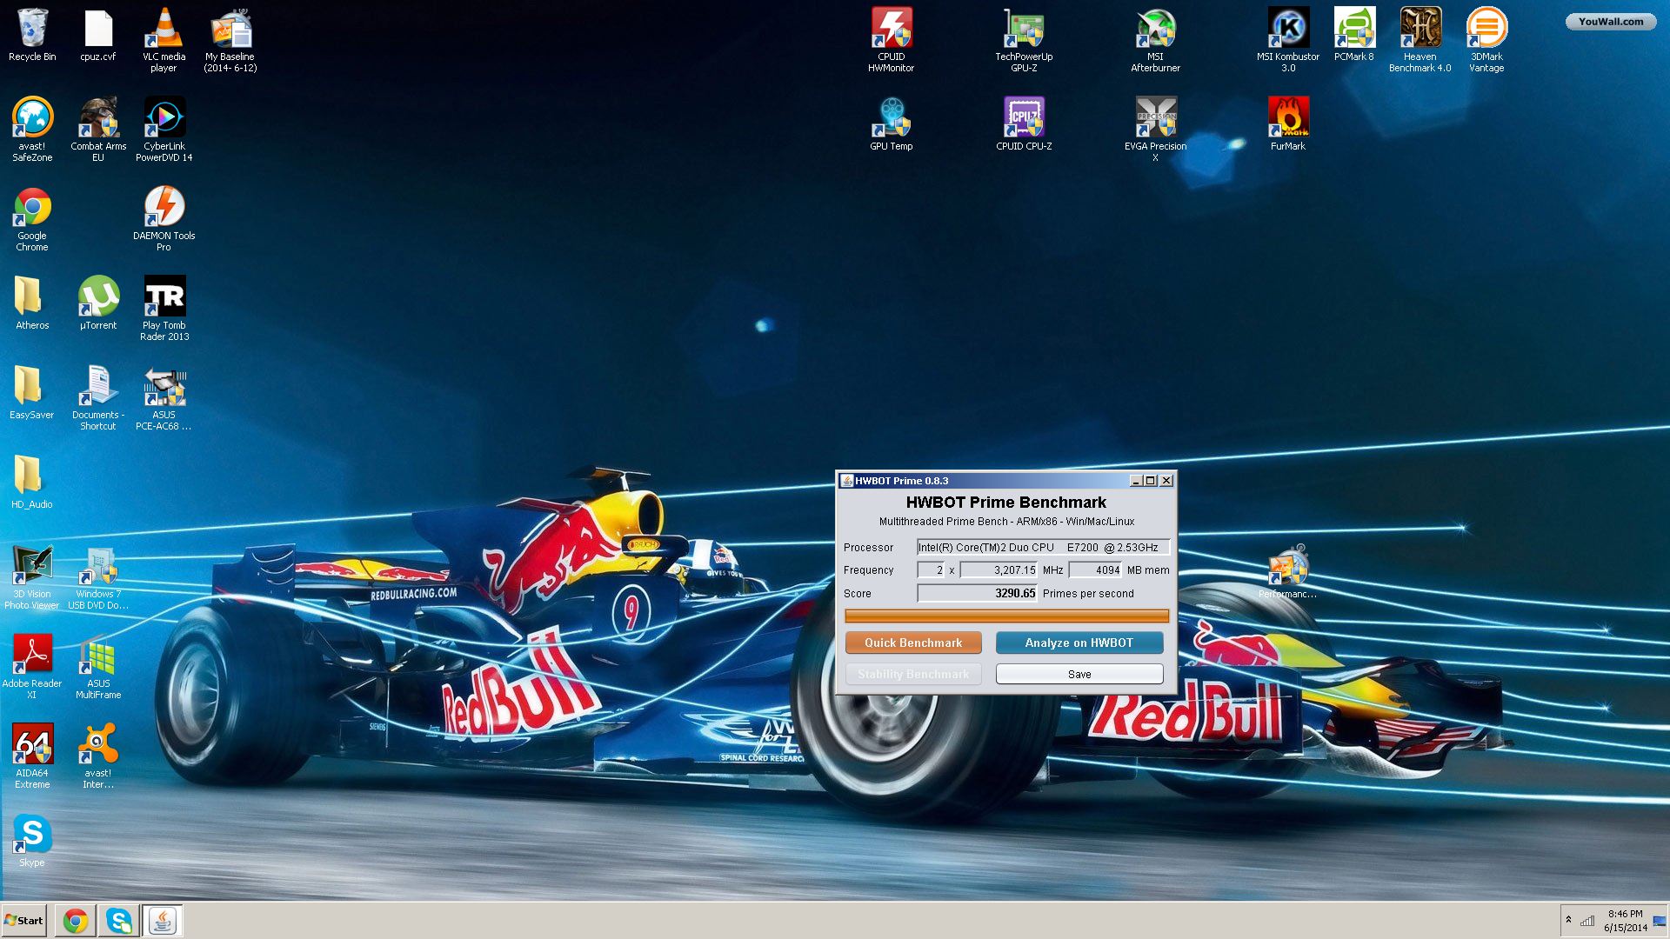Show hidden system tray icons
This screenshot has width=1670, height=939.
(1568, 920)
